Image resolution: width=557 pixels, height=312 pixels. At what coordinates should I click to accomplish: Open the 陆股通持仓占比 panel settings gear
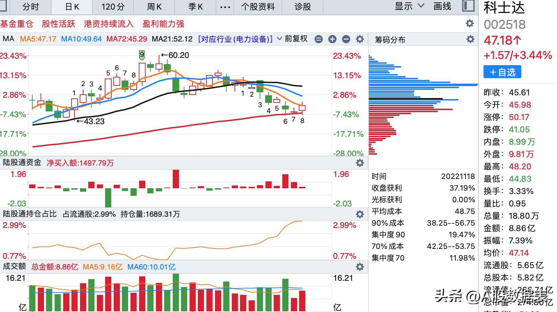tap(360, 214)
